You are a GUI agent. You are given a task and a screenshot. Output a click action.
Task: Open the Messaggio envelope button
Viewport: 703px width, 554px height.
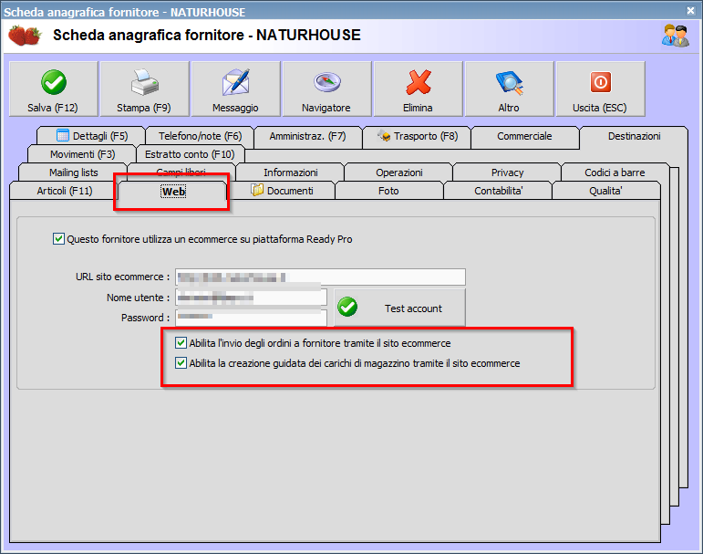pos(236,89)
